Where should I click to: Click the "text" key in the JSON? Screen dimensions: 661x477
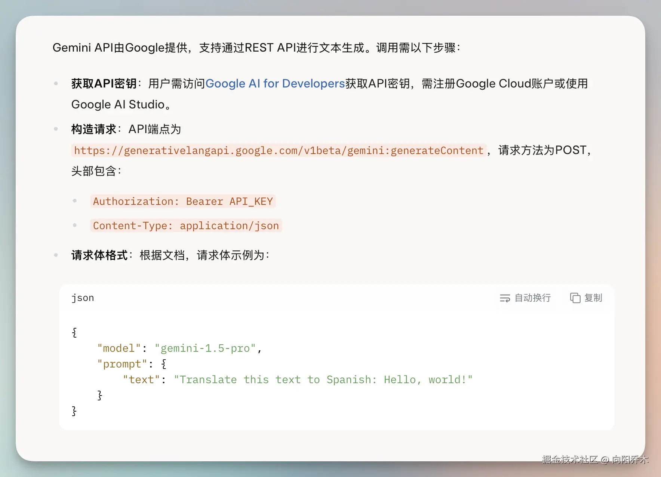141,379
